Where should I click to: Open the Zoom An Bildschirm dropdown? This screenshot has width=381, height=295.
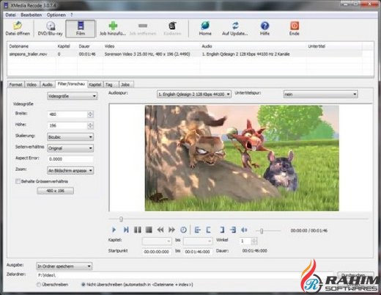tap(70, 170)
